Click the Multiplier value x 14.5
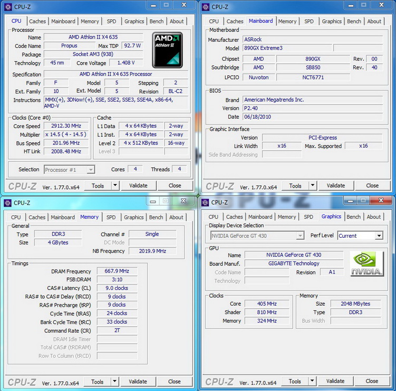This screenshot has height=391, width=396. 66,134
